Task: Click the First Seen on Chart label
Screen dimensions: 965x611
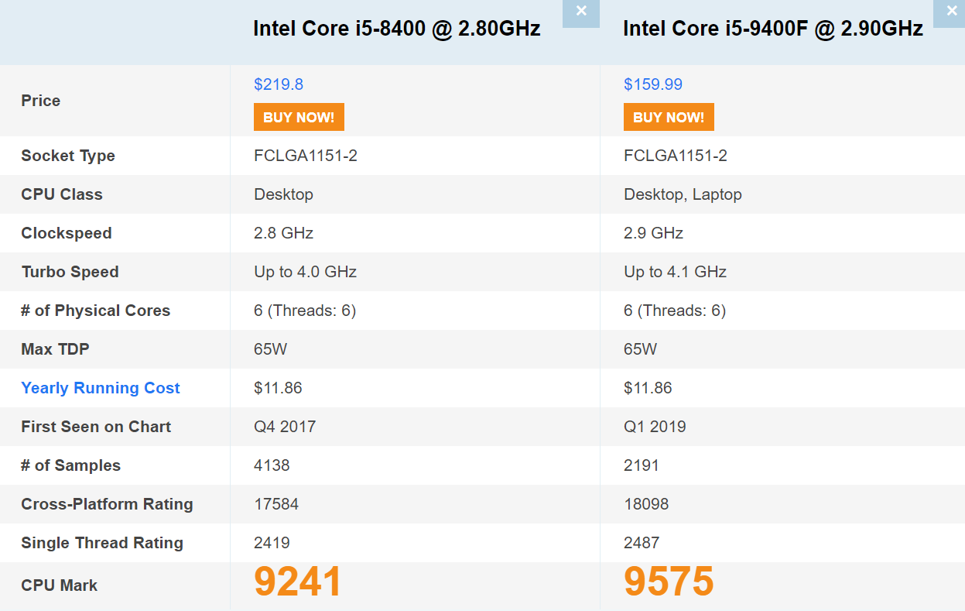Action: click(96, 427)
